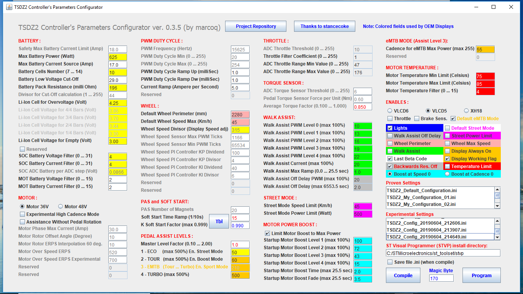Toggle the Walk Assist enable checkbox

pos(390,151)
